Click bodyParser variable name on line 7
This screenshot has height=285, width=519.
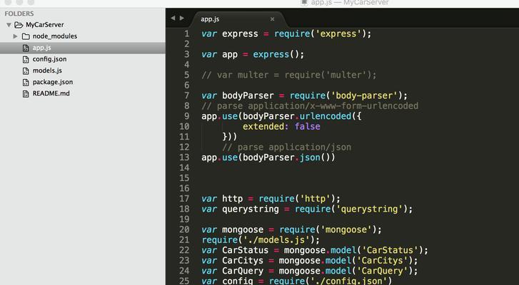[248, 95]
